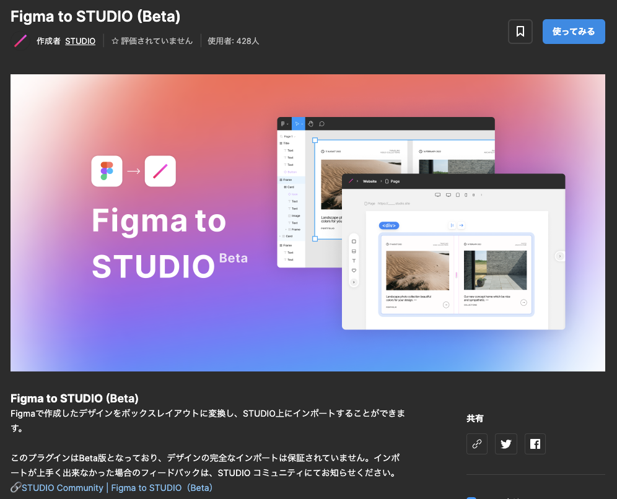Viewport: 617px width, 499px height.
Task: Click the desktop preview icon in STUDIO
Action: (x=437, y=194)
